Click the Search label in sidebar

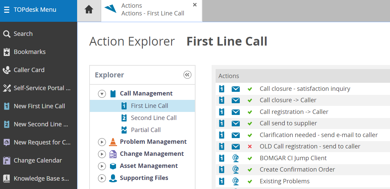(x=23, y=34)
